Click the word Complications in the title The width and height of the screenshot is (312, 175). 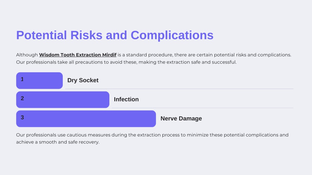pyautogui.click(x=172, y=35)
